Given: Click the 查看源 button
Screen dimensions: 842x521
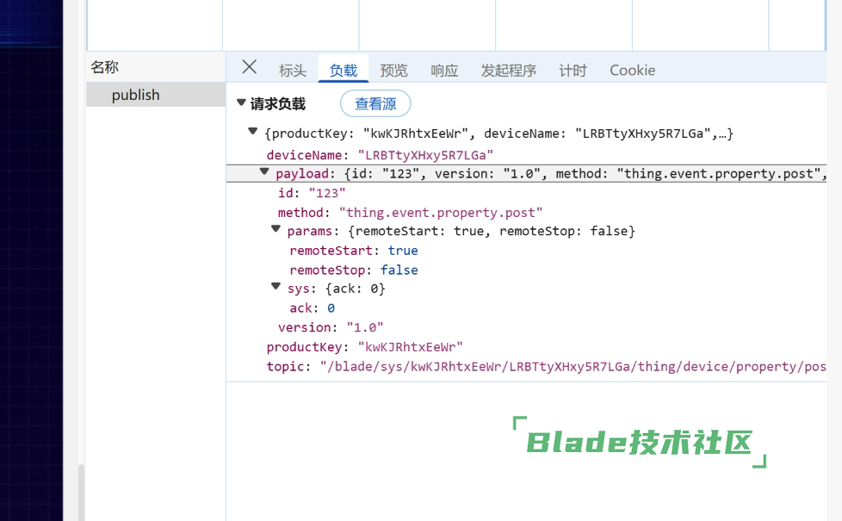Looking at the screenshot, I should tap(375, 104).
